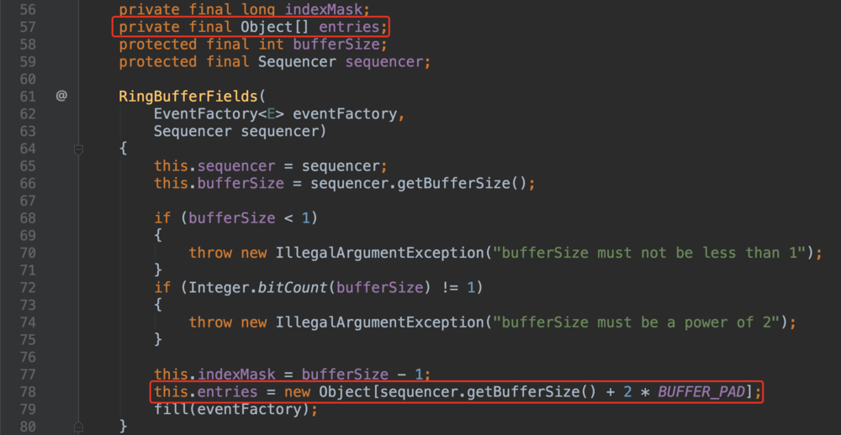This screenshot has width=841, height=435.
Task: Click the fill(eventFactory) call
Action: [235, 410]
